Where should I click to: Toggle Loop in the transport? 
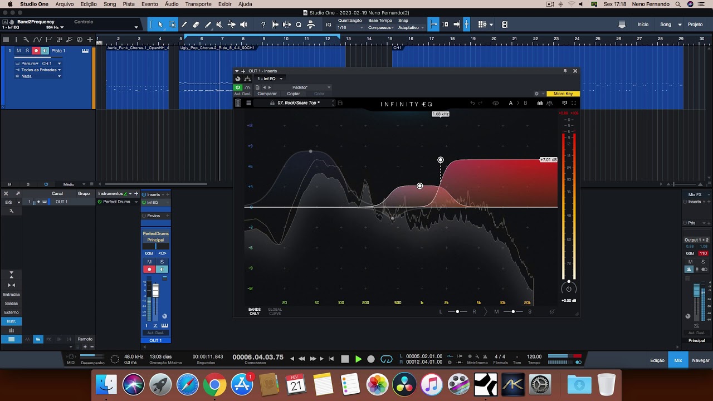[386, 359]
